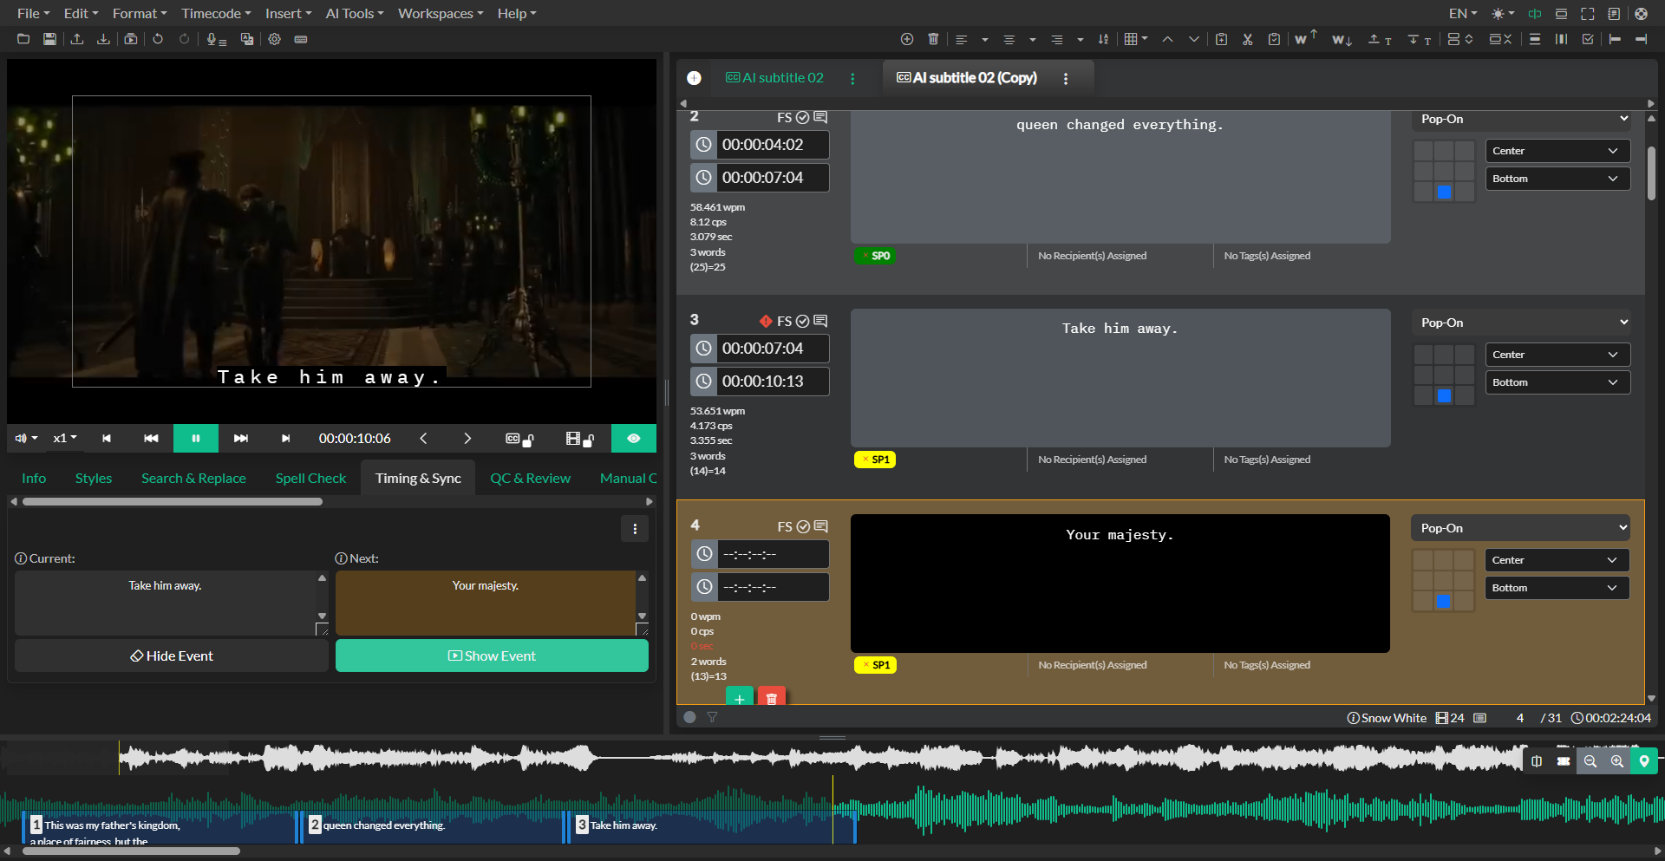Open the Pop-On dropdown for event 3
Viewport: 1665px width, 861px height.
click(x=1520, y=322)
